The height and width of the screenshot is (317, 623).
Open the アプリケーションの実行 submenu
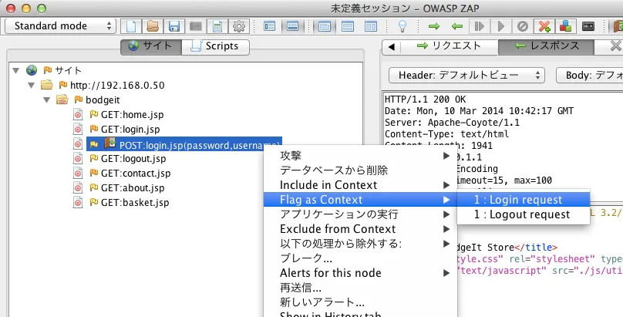360,214
